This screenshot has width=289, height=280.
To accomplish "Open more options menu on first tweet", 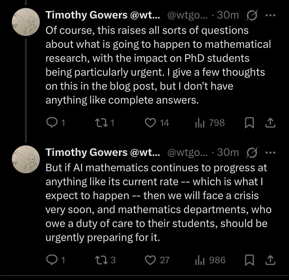I will click(x=271, y=15).
